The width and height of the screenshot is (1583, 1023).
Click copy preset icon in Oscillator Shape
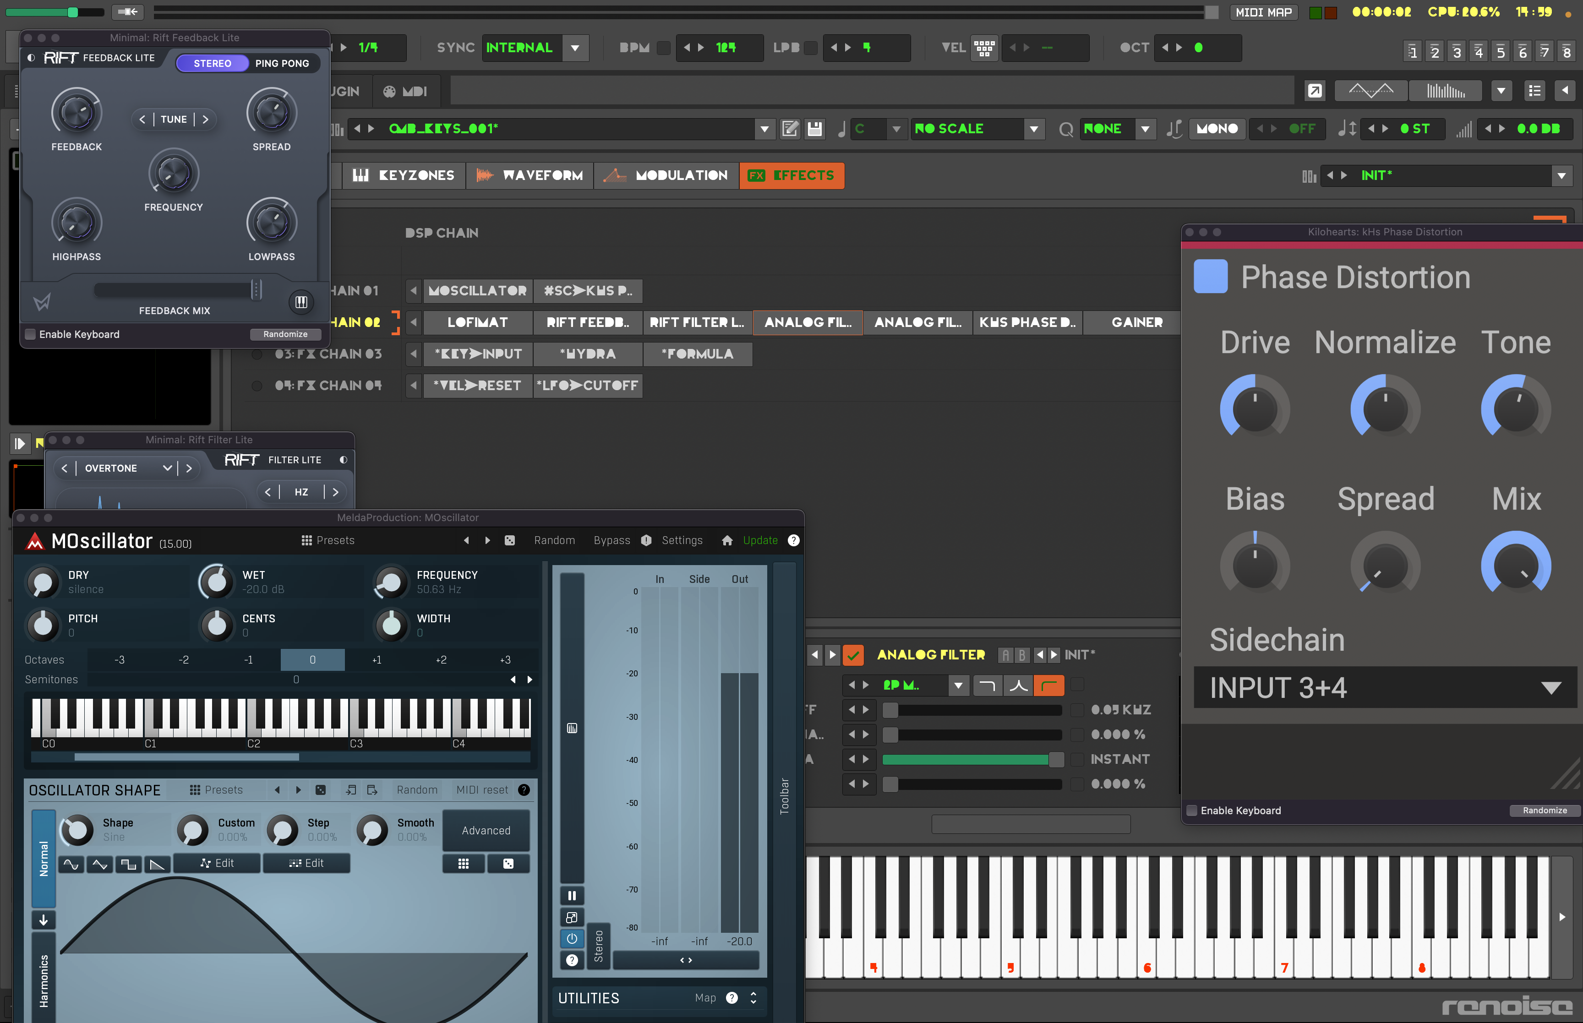pyautogui.click(x=372, y=790)
